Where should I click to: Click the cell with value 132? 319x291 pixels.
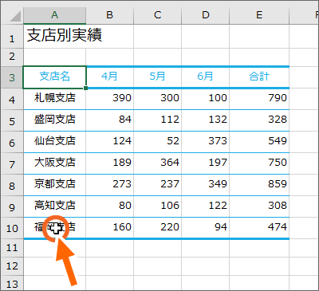coord(205,120)
